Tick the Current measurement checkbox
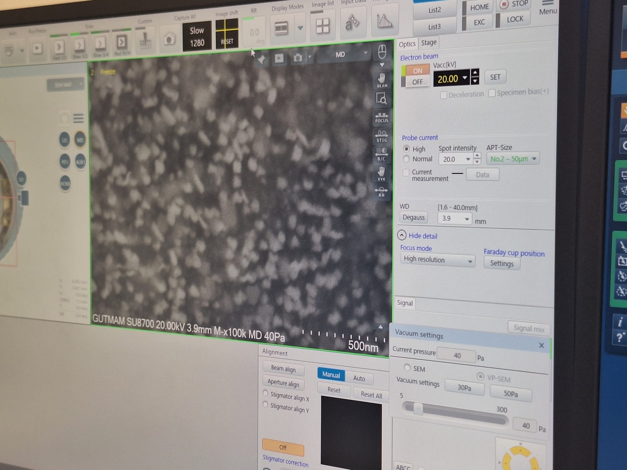 (x=406, y=173)
